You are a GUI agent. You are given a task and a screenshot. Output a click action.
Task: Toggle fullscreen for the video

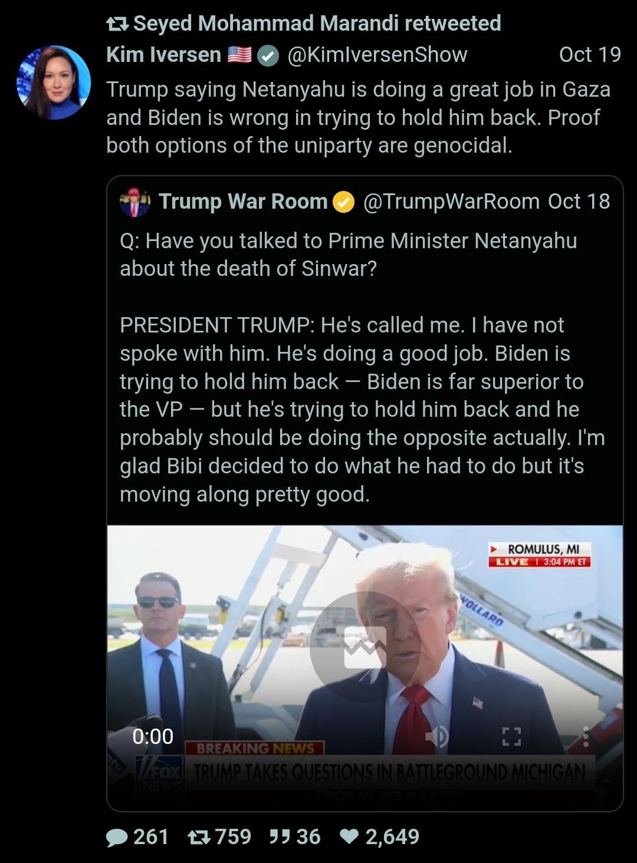click(x=511, y=736)
